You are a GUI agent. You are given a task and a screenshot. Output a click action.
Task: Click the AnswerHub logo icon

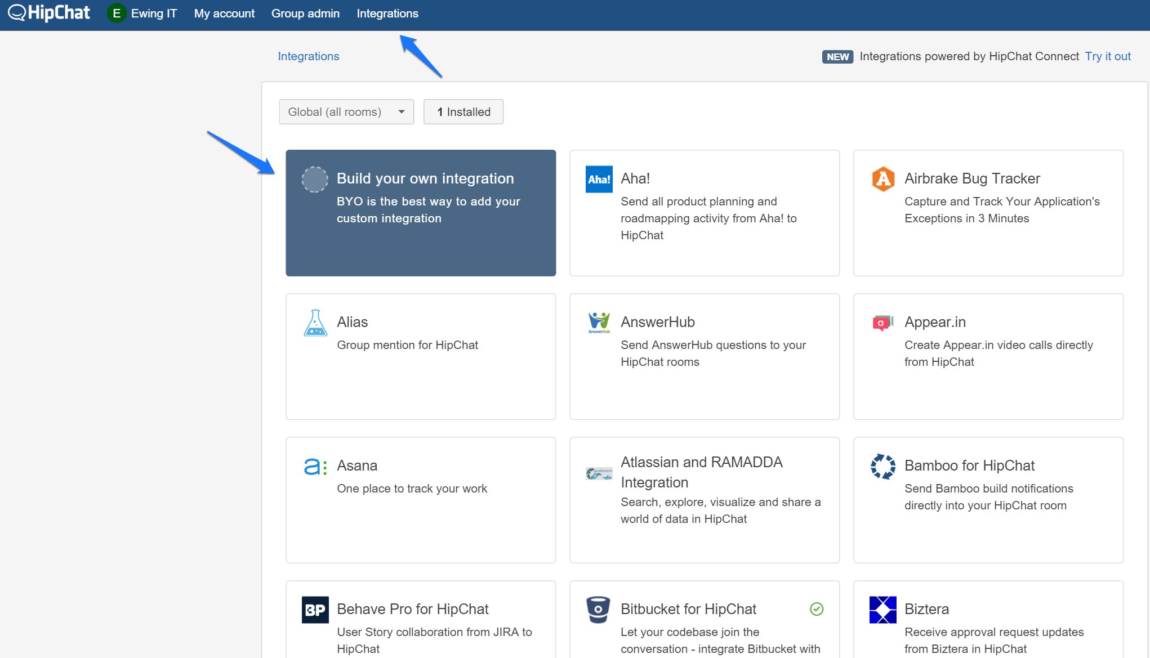click(599, 323)
